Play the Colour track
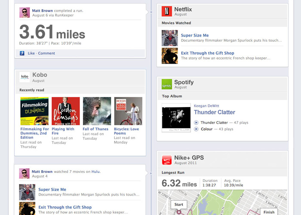 [196, 129]
